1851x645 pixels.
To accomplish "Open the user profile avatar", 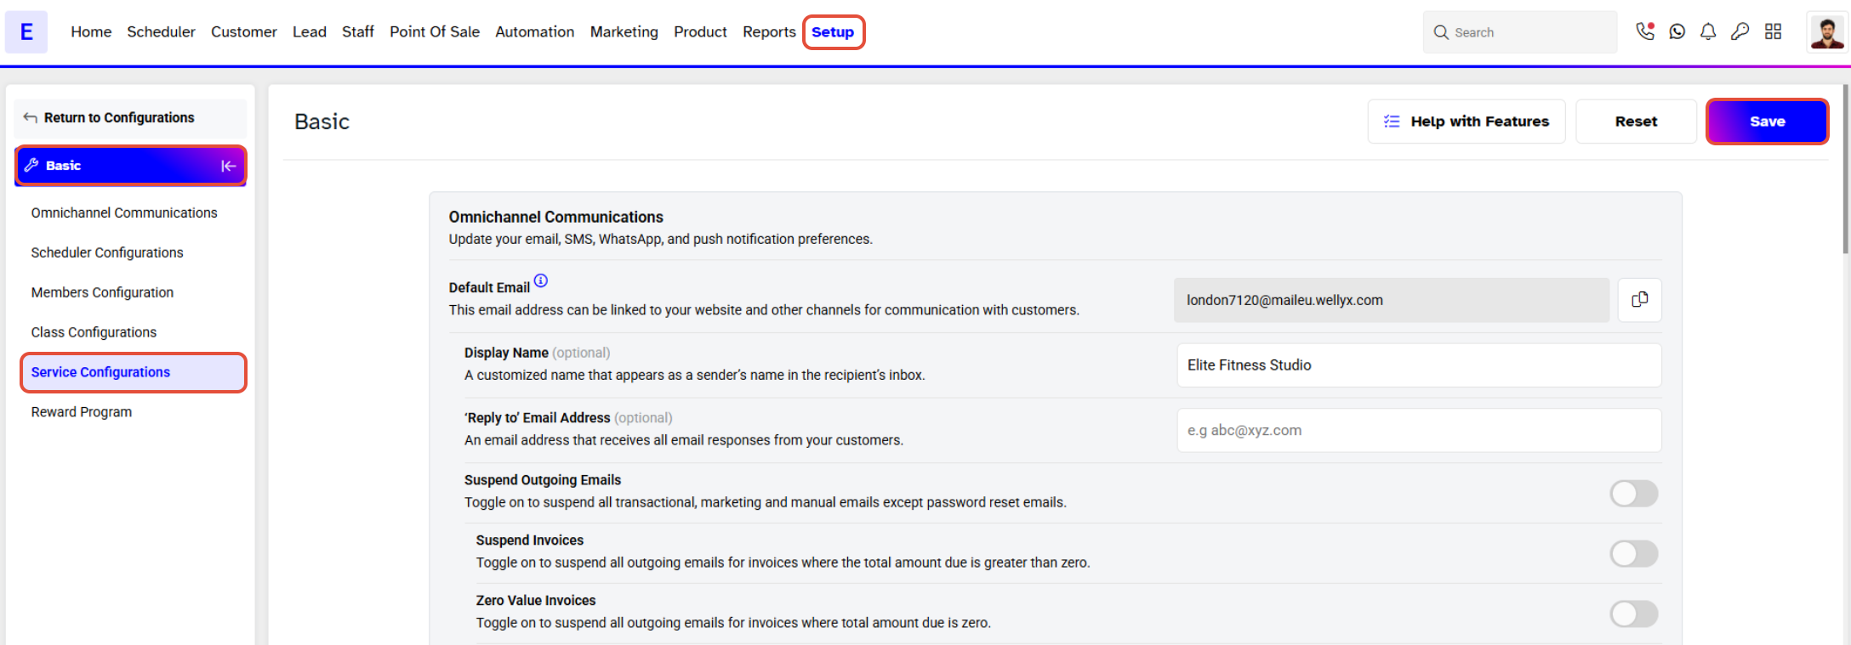I will (1826, 32).
